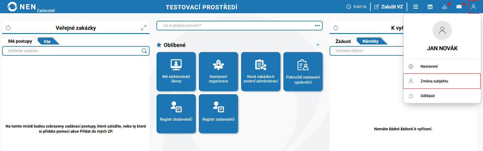The height and width of the screenshot is (151, 483).
Task: Click the Veřejné zakázky panel title
Action: pyautogui.click(x=76, y=28)
